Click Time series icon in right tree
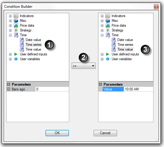Viewport: 164px width, 147px height. click(x=114, y=45)
